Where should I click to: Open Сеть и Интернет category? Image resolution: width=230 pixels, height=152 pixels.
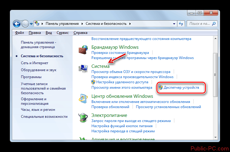pos(34,63)
